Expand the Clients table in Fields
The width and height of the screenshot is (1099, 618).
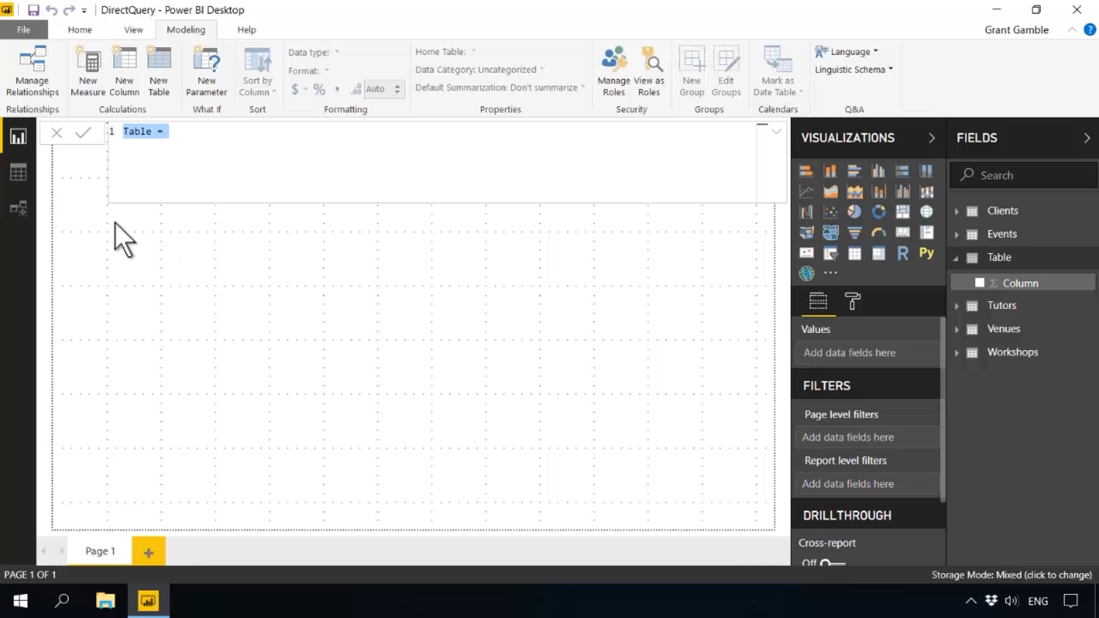956,211
